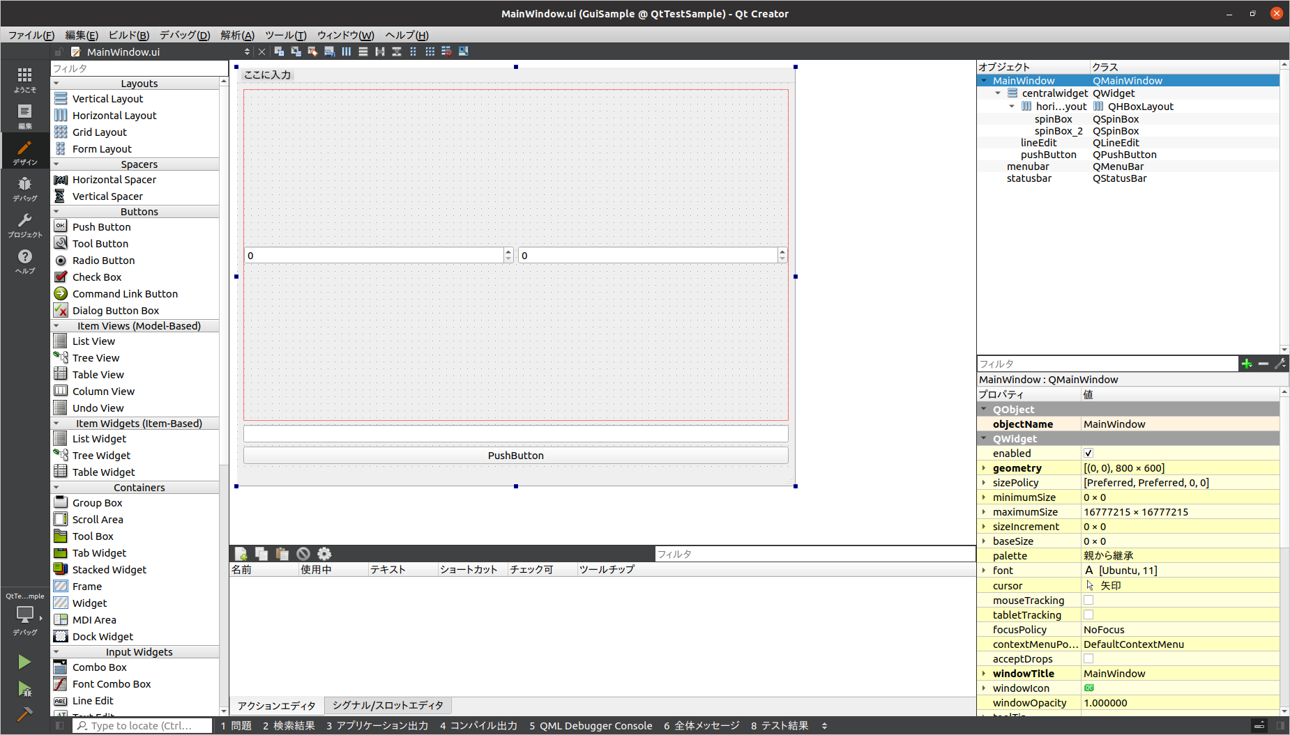
Task: Switch to the シグナル/スロットエディタ tab
Action: click(388, 706)
